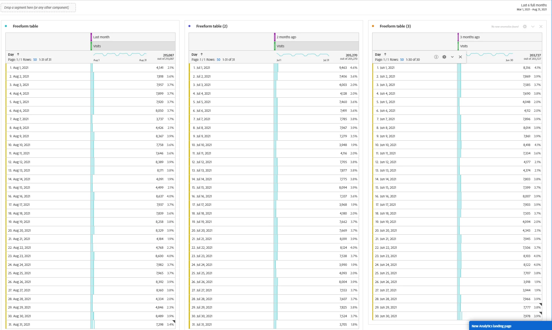Click No new anomalies found status text

coord(505,27)
